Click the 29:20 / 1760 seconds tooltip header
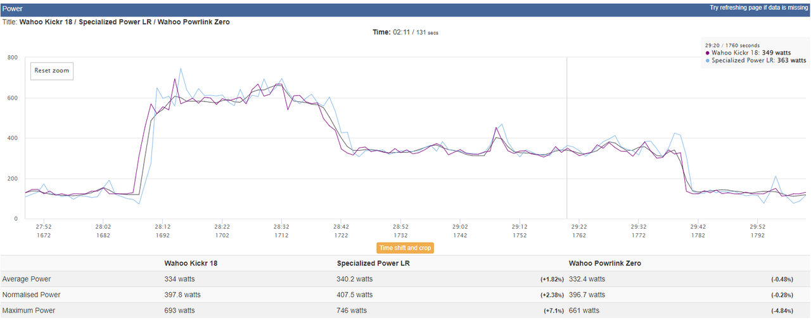 (x=732, y=46)
